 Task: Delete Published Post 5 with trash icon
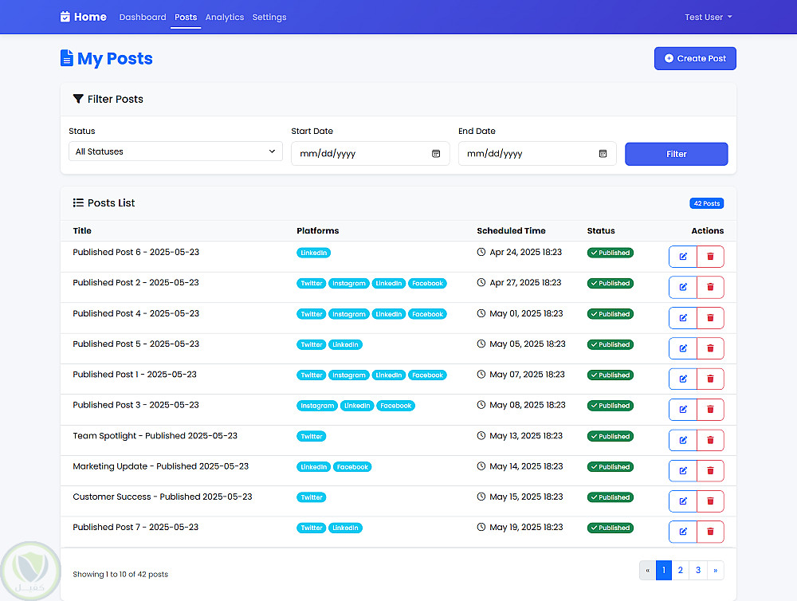(x=710, y=348)
